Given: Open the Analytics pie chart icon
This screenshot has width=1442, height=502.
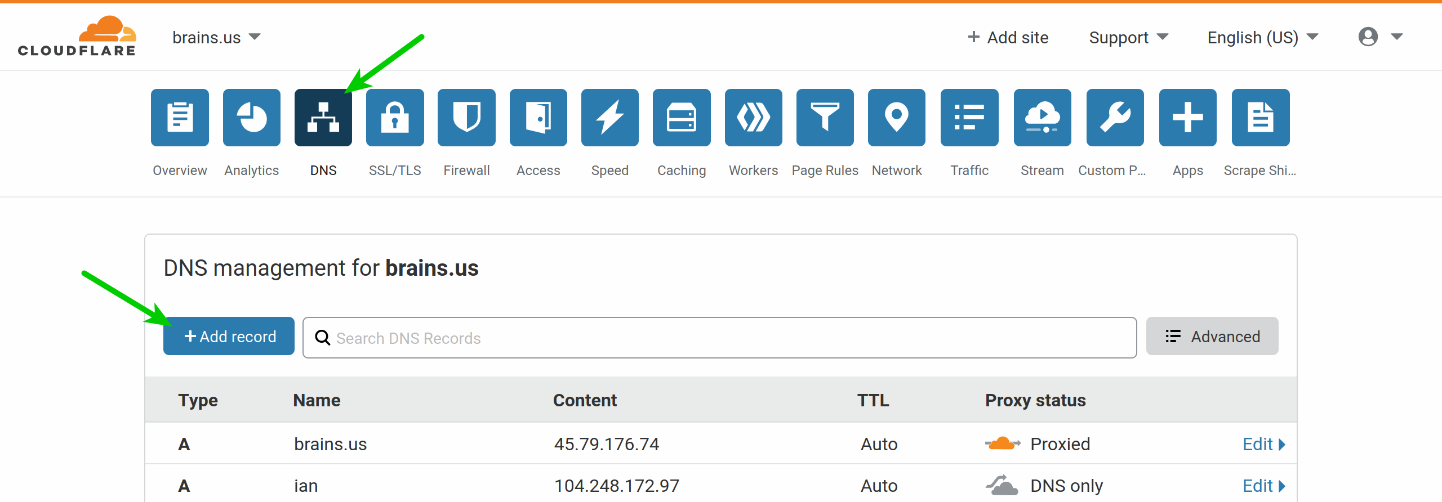Looking at the screenshot, I should (252, 118).
